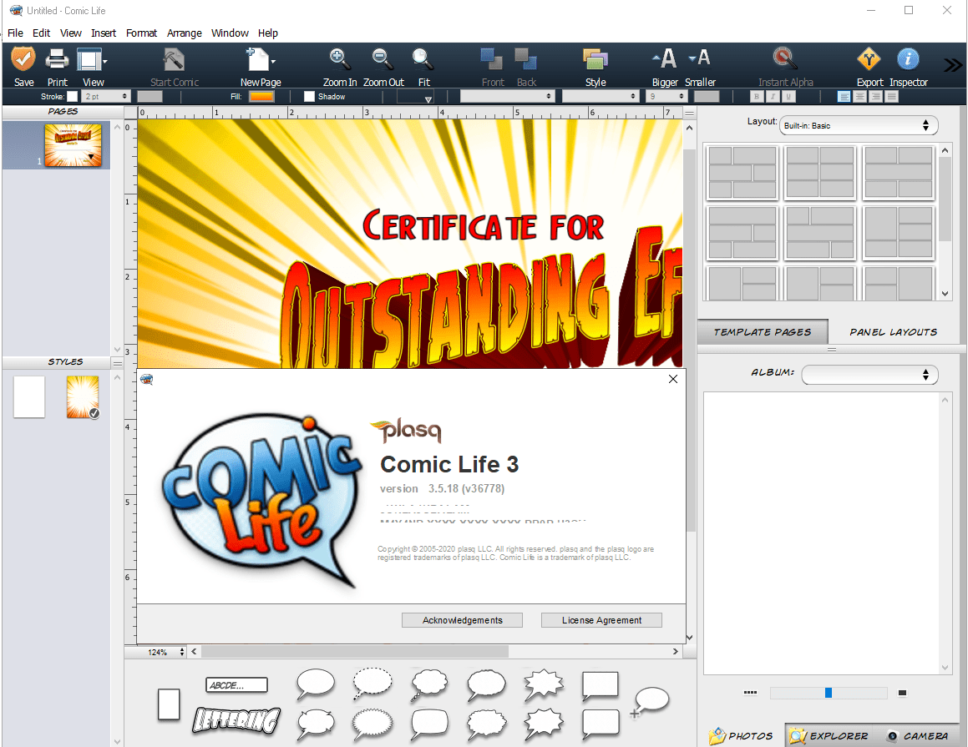Viewport: 968px width, 747px height.
Task: Toggle bold text formatting
Action: pyautogui.click(x=756, y=96)
